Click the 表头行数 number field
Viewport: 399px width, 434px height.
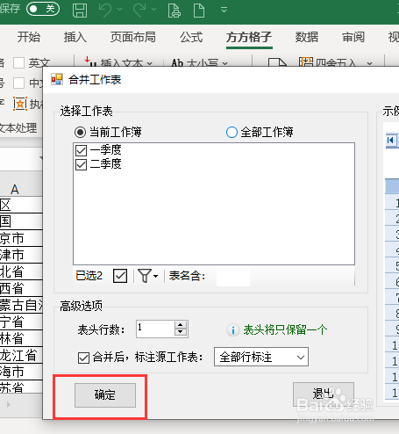pyautogui.click(x=155, y=329)
